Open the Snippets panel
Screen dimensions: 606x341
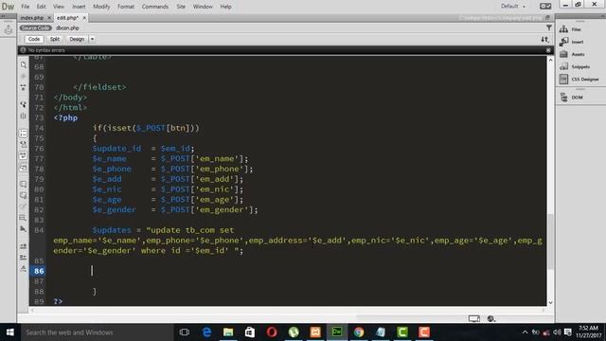point(575,66)
